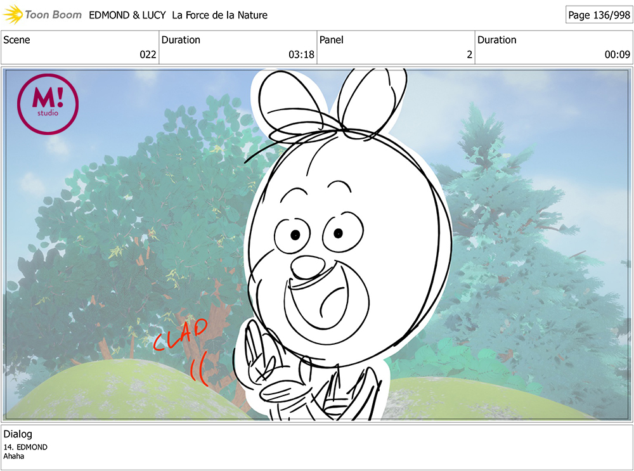Click the 'Toon Boom' text wordmark
Viewport: 634px width, 471px height.
point(53,15)
